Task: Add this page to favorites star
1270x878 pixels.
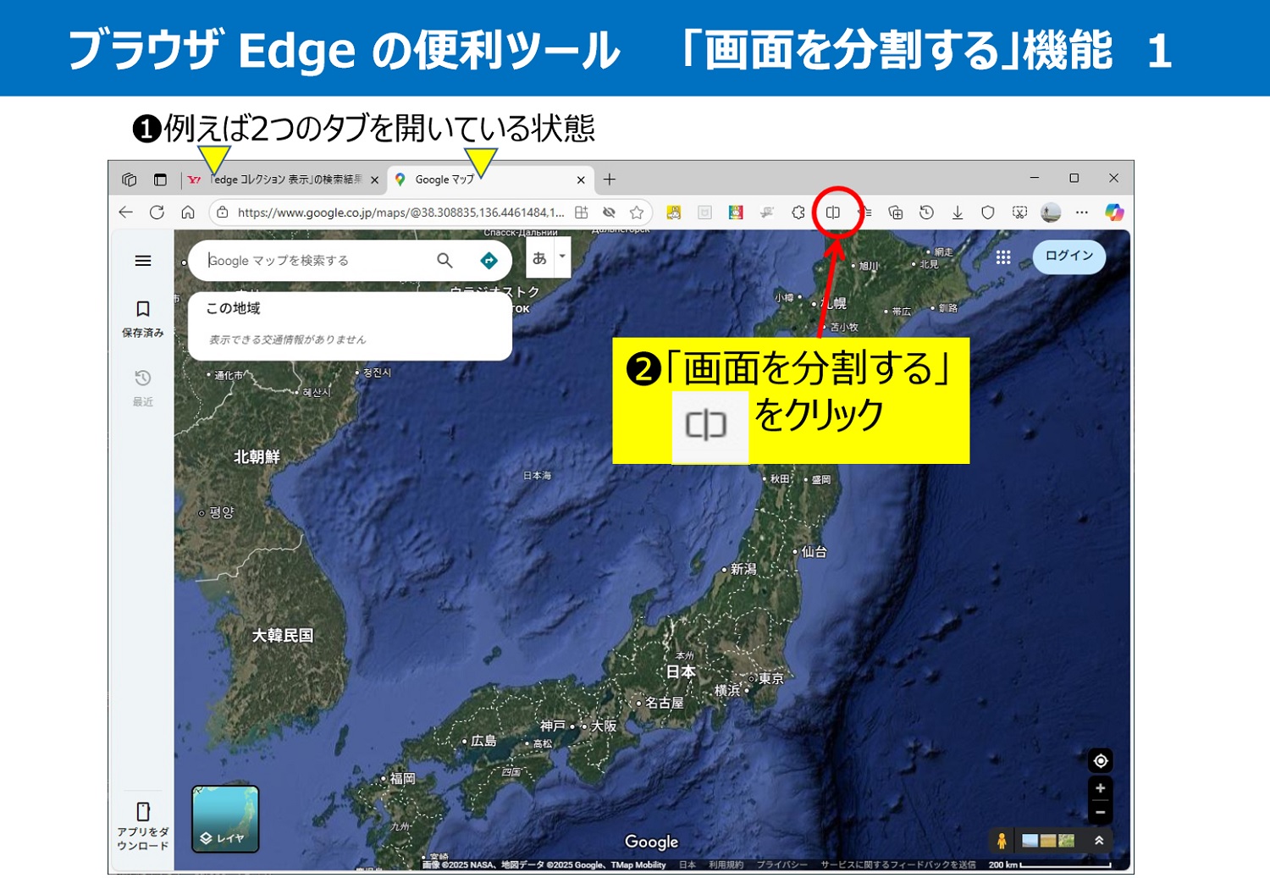Action: [x=637, y=213]
